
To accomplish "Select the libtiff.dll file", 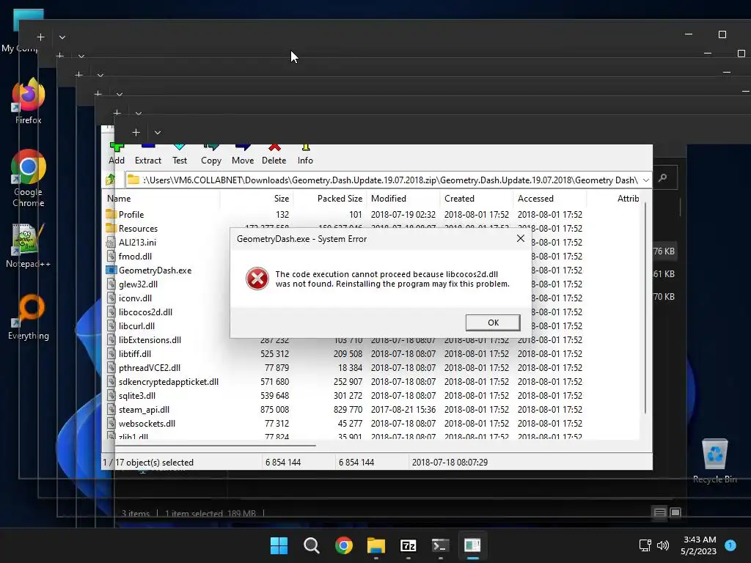I will pos(135,353).
